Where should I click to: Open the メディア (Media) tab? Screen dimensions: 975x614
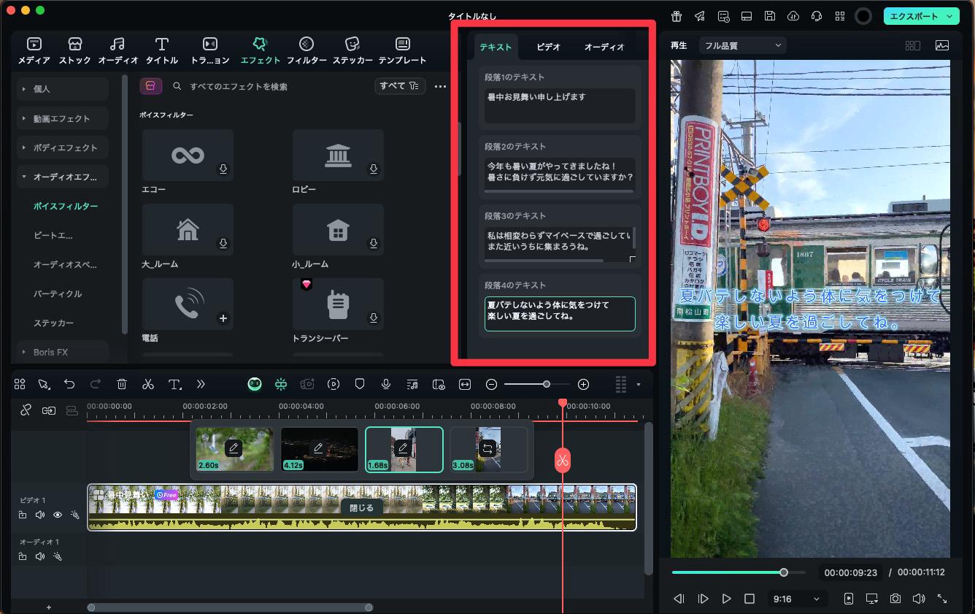34,50
